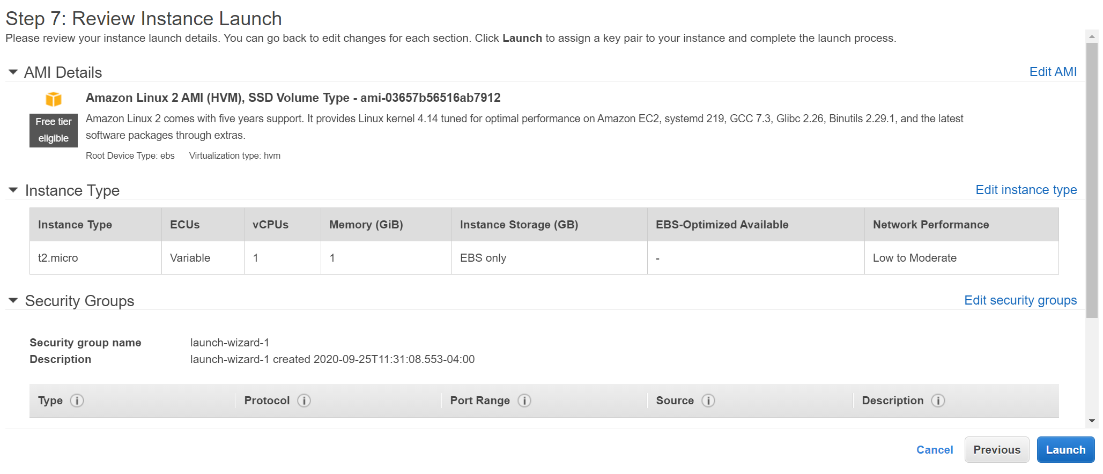Screen dimensions: 1103x474
Task: Collapse the Instance Type section
Action: point(13,190)
